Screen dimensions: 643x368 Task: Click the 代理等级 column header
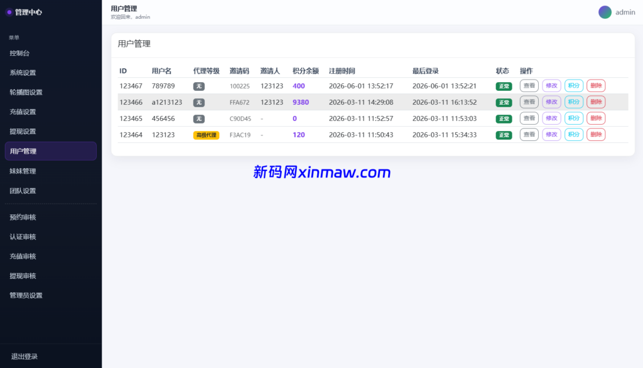(206, 71)
